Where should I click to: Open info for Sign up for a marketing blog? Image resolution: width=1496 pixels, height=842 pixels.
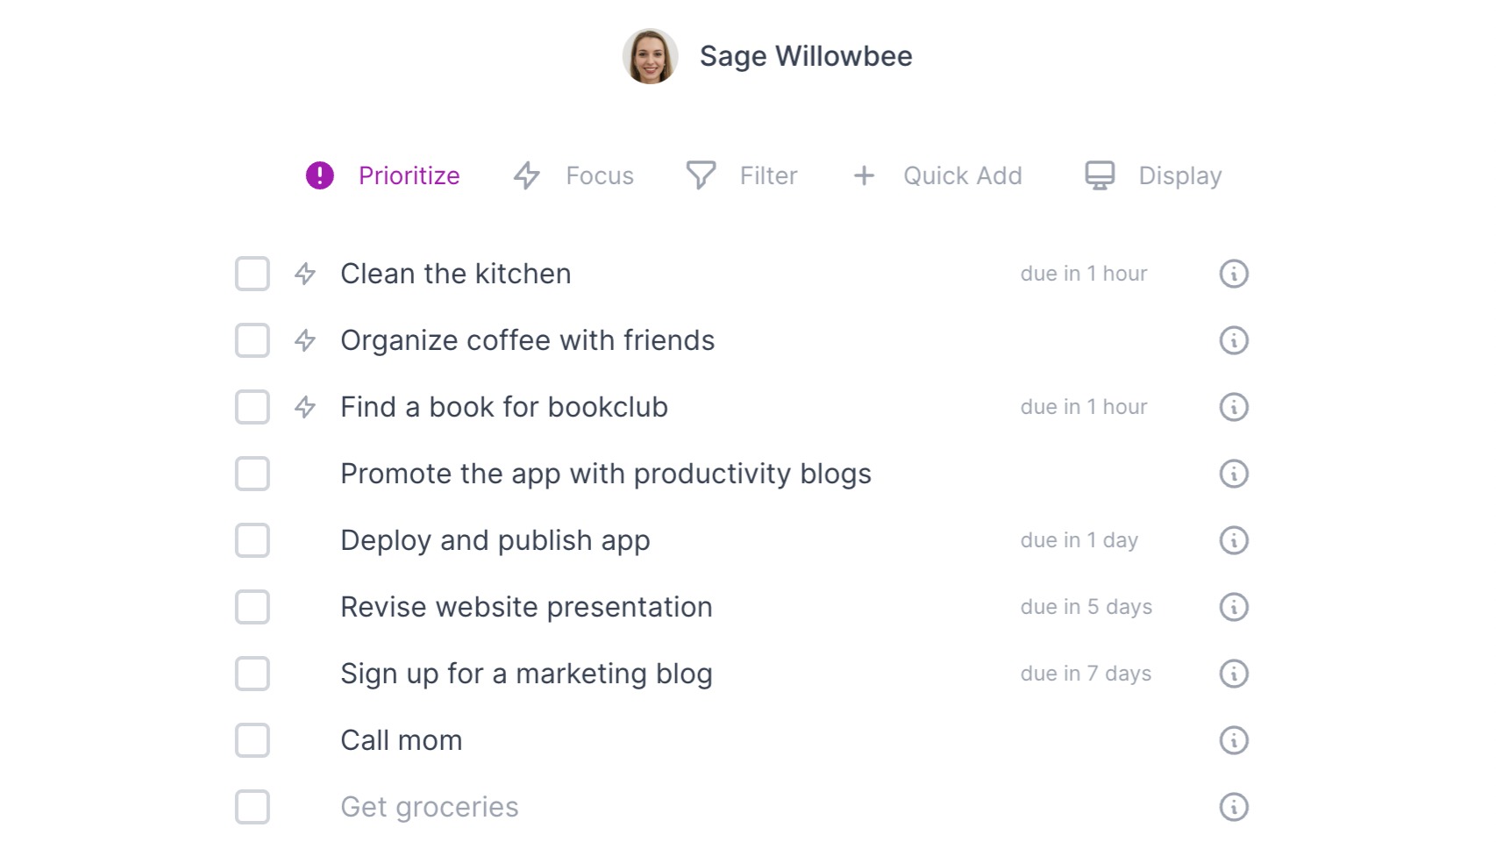click(1234, 674)
